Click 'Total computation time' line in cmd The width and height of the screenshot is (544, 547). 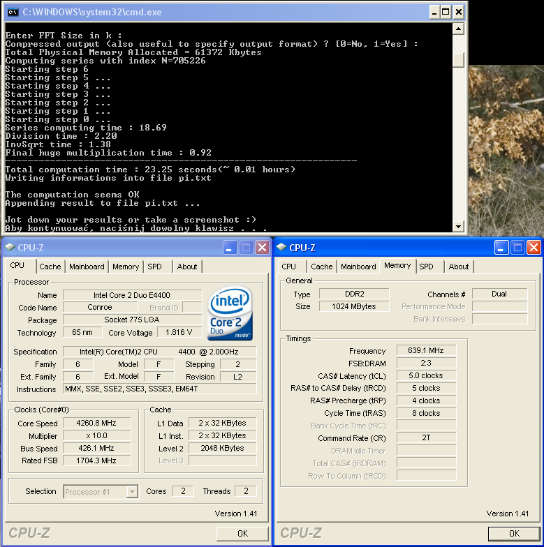click(150, 170)
